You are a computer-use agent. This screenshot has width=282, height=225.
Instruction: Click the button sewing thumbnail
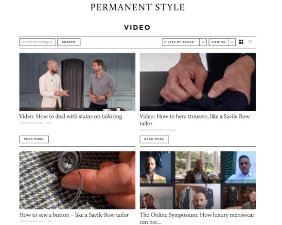coord(77,180)
